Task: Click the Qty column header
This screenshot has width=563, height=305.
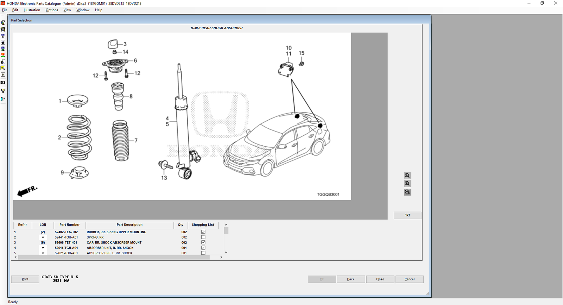Action: (x=181, y=225)
